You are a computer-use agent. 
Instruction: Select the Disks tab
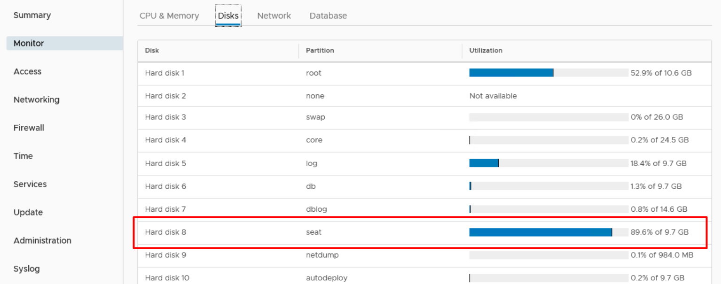(x=228, y=15)
